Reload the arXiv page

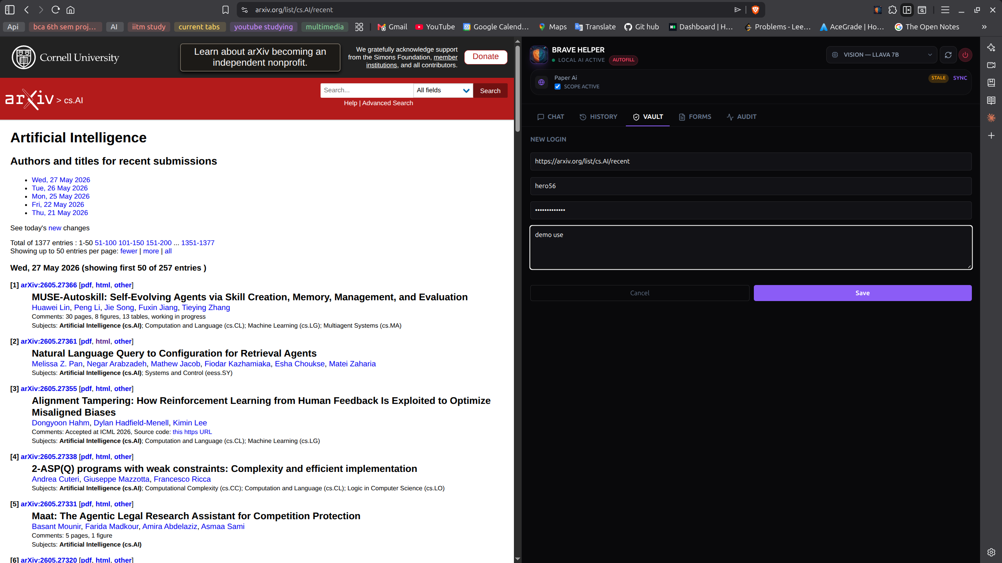pos(56,10)
